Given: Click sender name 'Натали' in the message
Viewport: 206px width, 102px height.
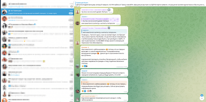Looking at the screenshot, I should coord(84,47).
